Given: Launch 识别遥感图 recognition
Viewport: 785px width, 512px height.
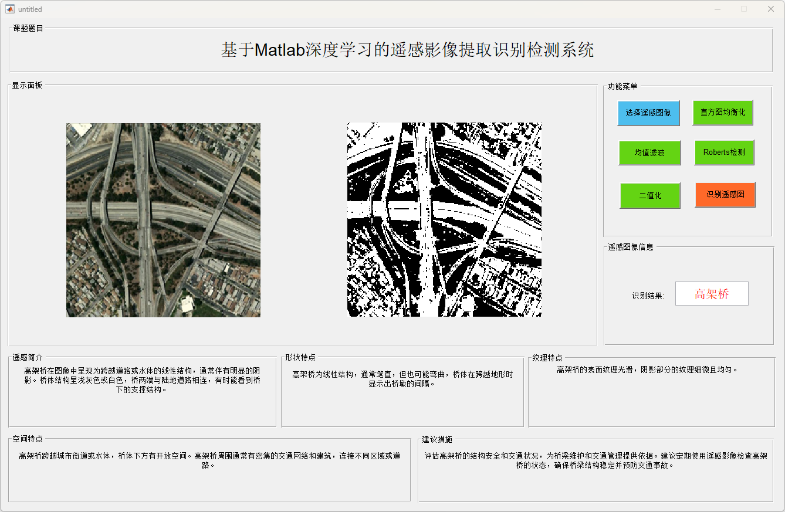Looking at the screenshot, I should pos(725,195).
